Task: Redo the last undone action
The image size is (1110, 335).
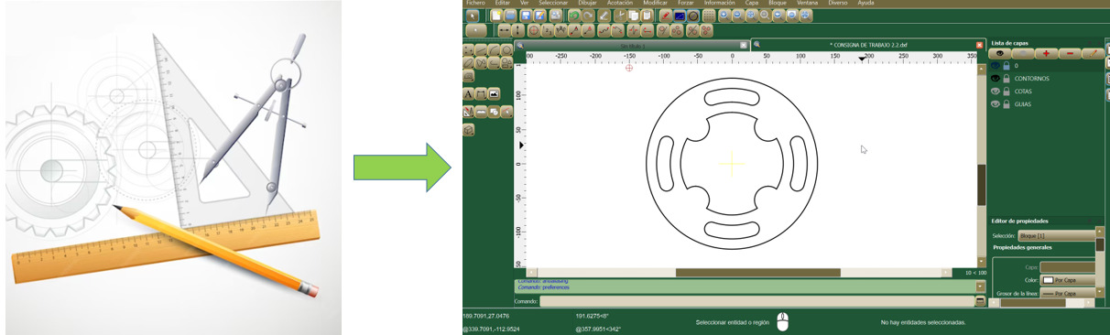Action: 588,16
